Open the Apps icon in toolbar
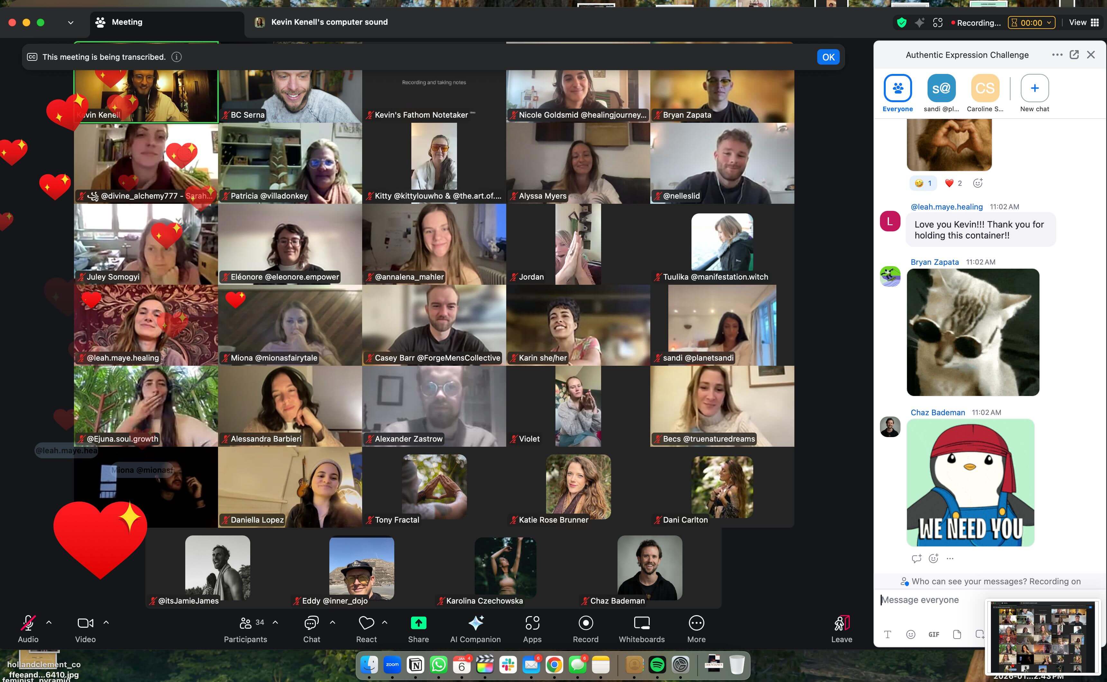Viewport: 1107px width, 682px height. tap(532, 623)
